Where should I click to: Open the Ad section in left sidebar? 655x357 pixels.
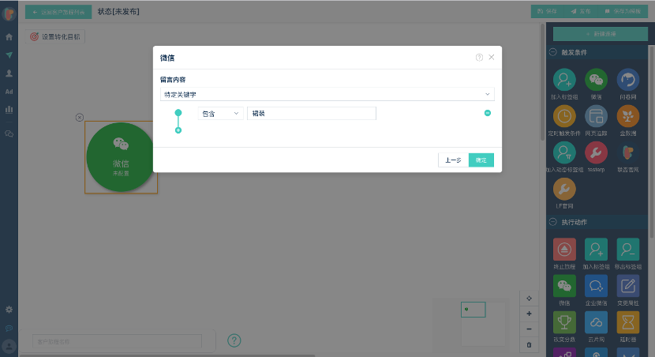click(x=9, y=92)
